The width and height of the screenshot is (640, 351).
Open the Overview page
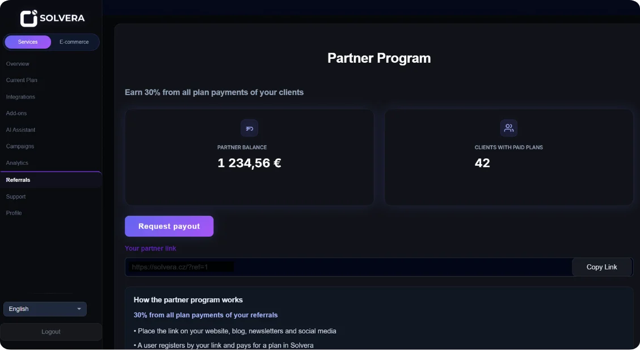[18, 63]
